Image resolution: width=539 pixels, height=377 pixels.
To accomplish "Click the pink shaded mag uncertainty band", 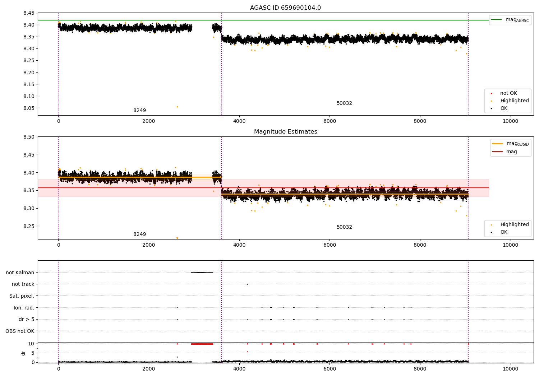I will 263,188.
